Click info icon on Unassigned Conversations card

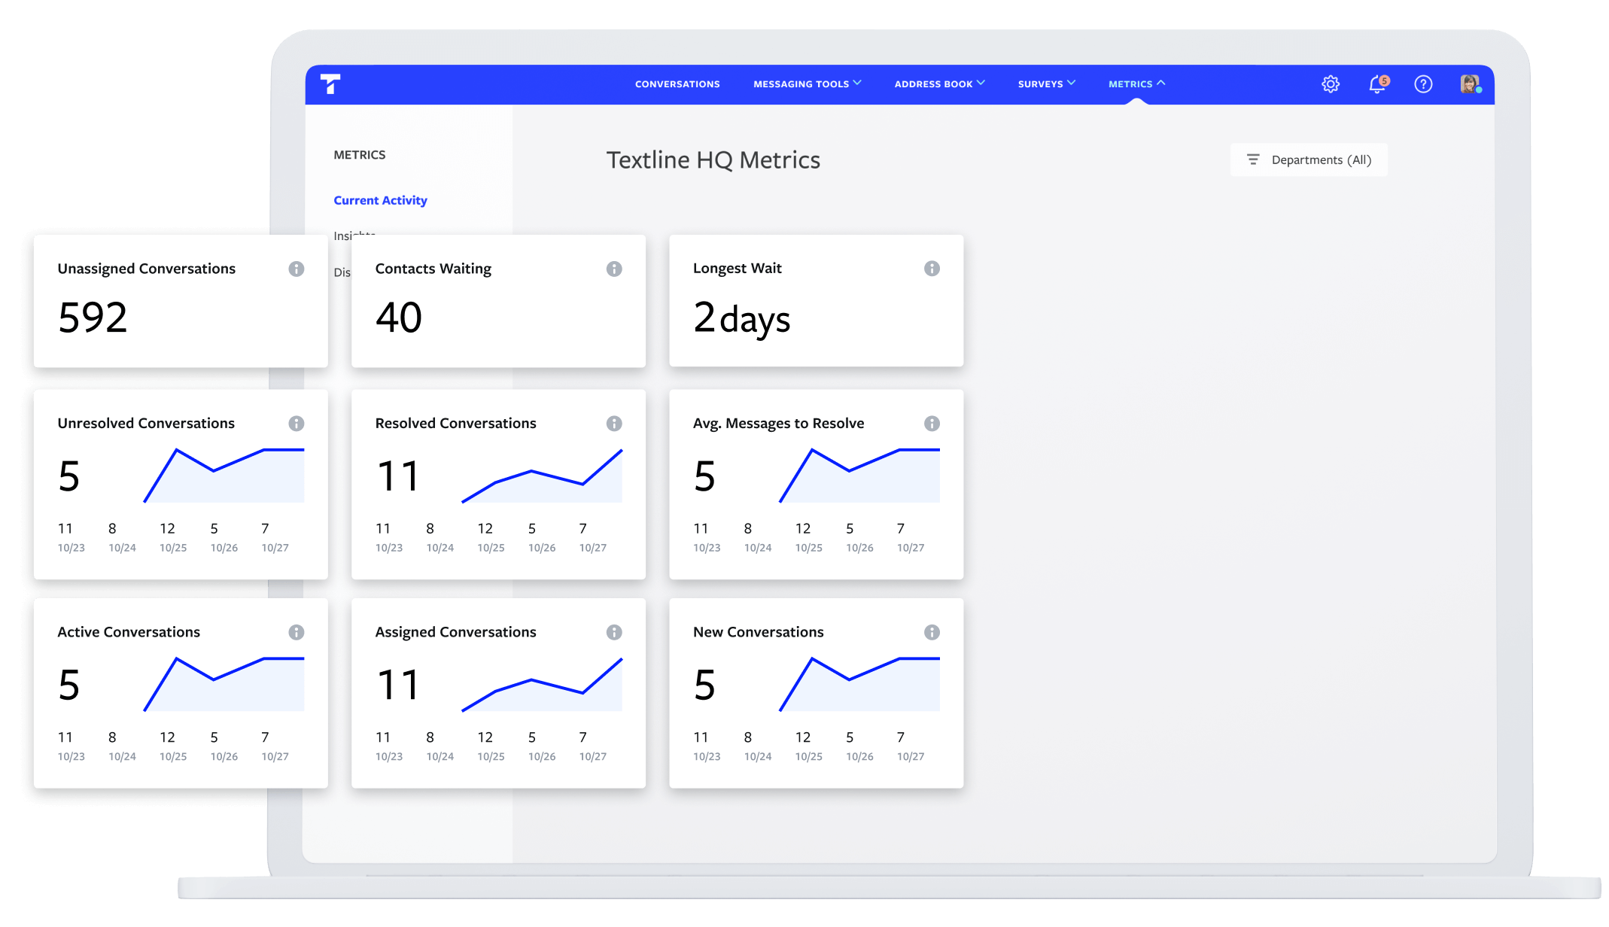click(x=297, y=269)
